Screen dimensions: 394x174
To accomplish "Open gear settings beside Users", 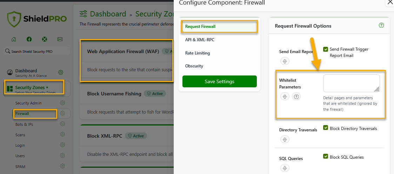I will (x=62, y=155).
